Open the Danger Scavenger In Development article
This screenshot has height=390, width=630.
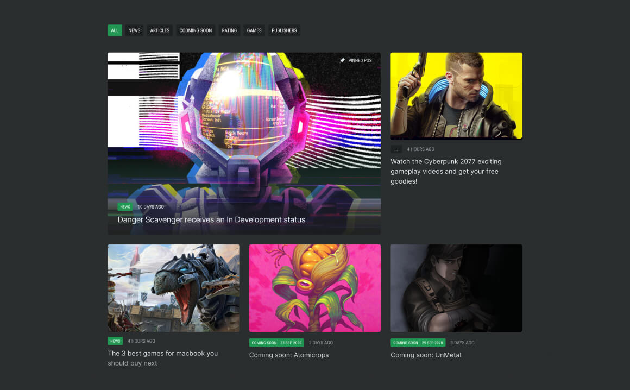coord(212,219)
